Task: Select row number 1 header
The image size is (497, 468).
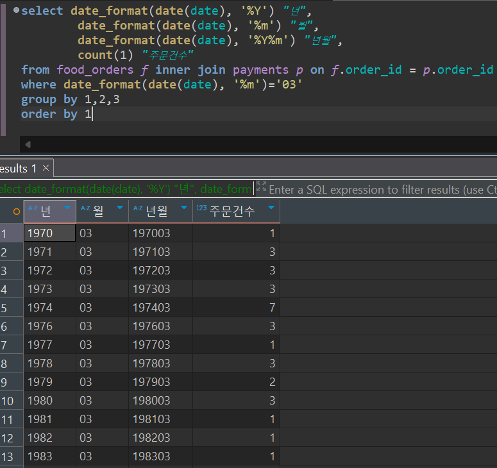Action: pyautogui.click(x=12, y=233)
